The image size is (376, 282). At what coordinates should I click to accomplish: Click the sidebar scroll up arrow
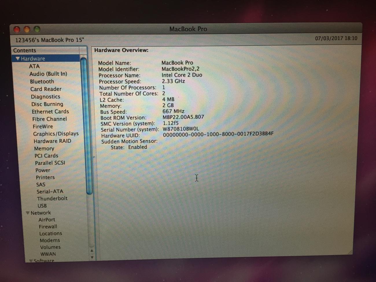pos(92,250)
